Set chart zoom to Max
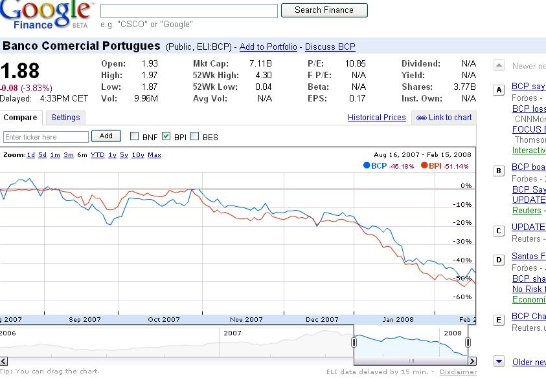The width and height of the screenshot is (546, 378). [154, 155]
